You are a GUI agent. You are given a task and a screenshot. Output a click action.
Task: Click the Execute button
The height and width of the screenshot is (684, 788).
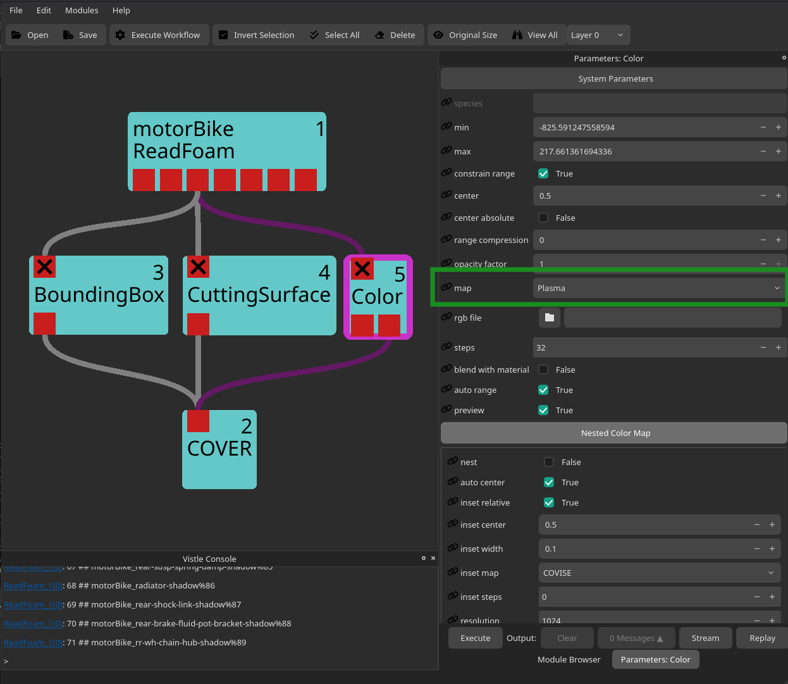pyautogui.click(x=476, y=638)
